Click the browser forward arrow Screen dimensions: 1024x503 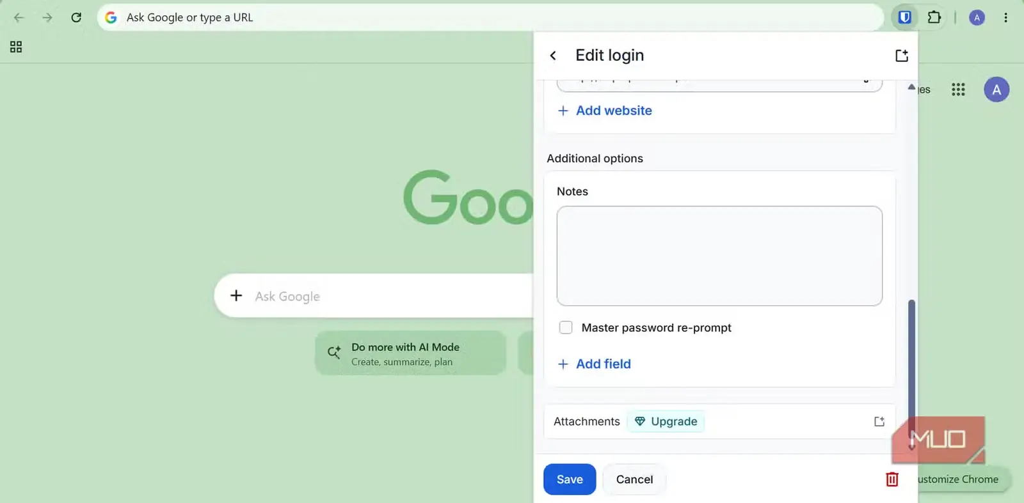[x=47, y=17]
